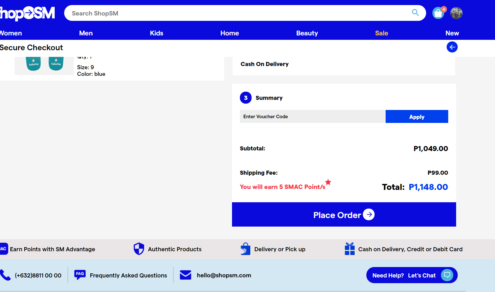This screenshot has width=495, height=292.
Task: Open the Home category menu
Action: point(229,33)
